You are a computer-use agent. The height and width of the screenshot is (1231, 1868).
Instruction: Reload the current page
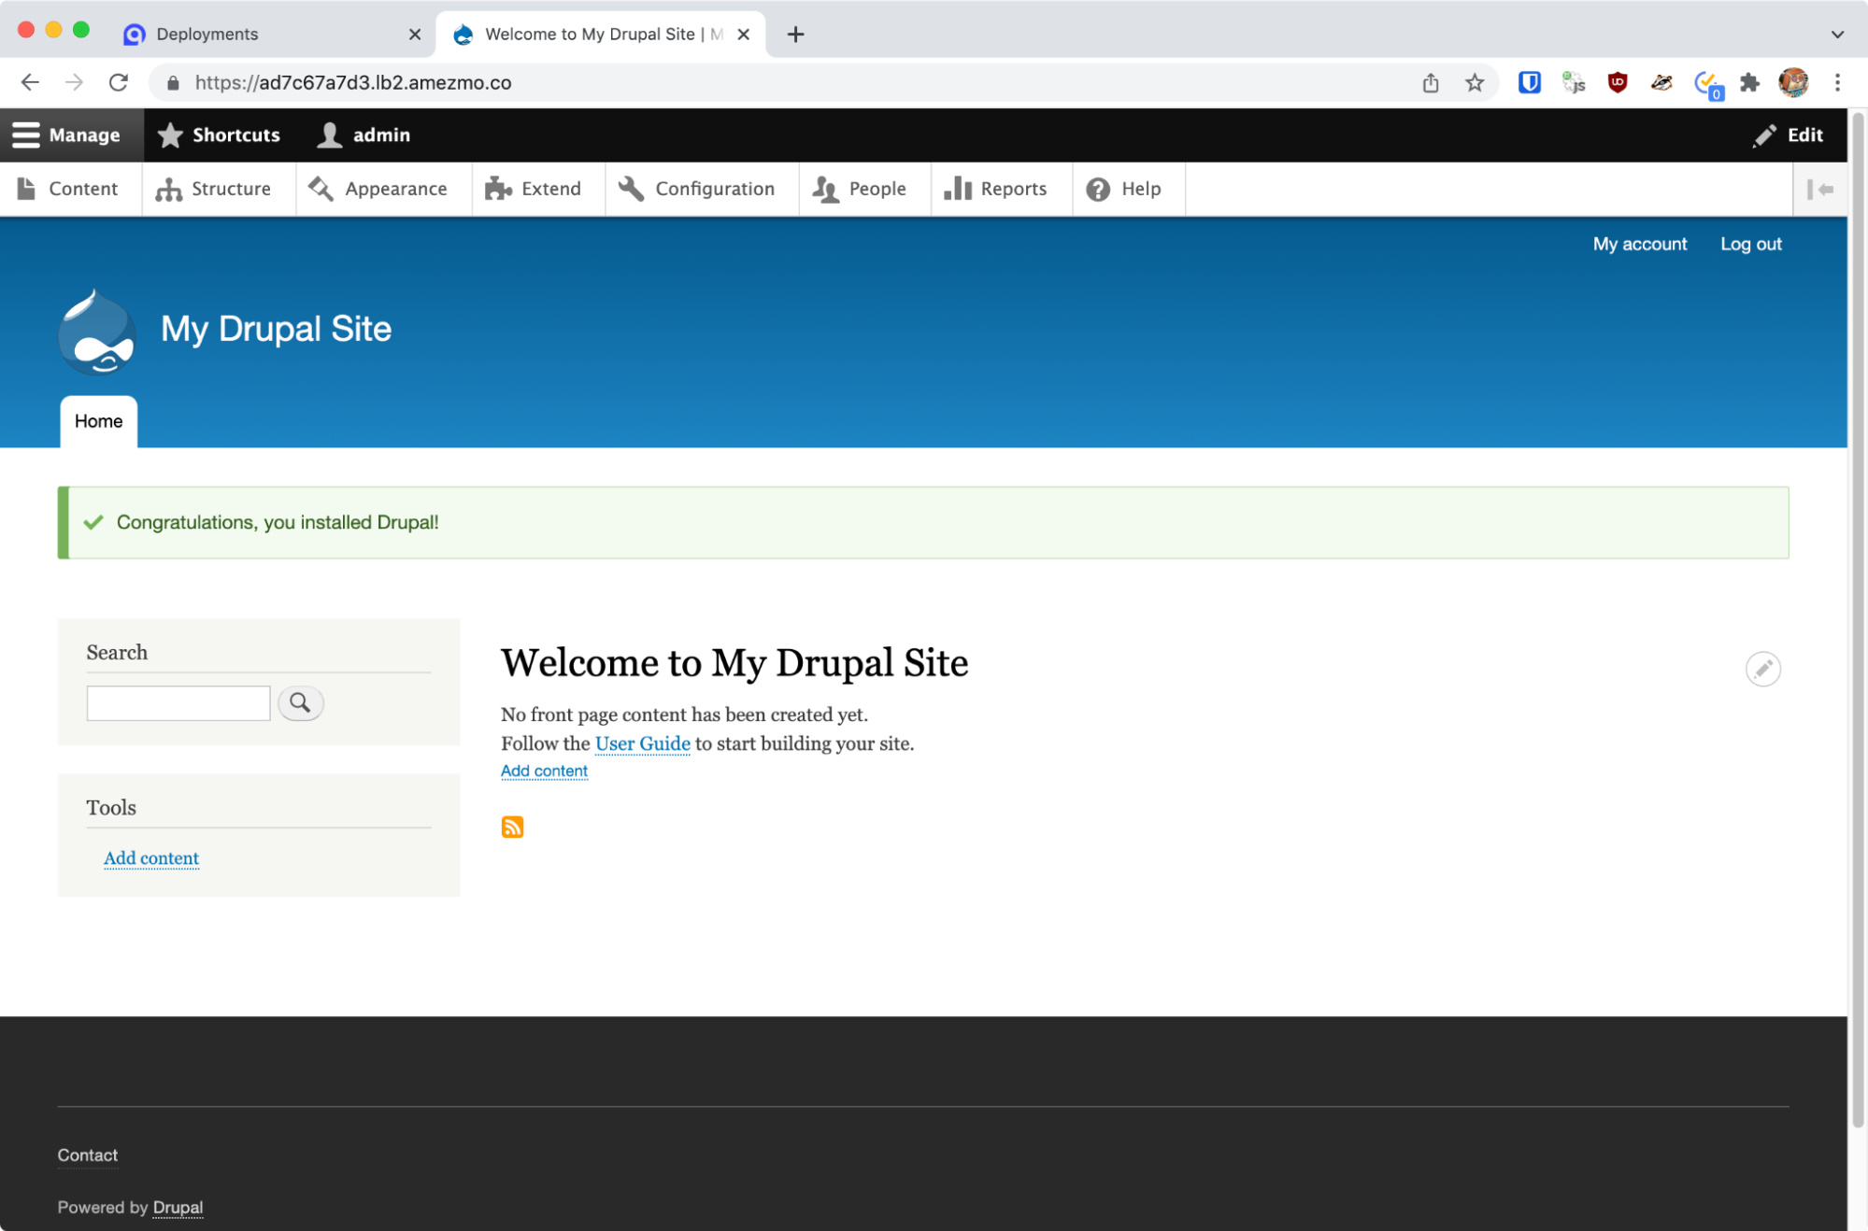coord(119,82)
